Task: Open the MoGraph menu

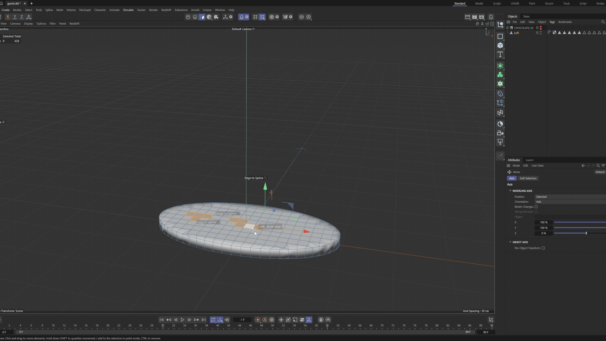Action: click(85, 10)
